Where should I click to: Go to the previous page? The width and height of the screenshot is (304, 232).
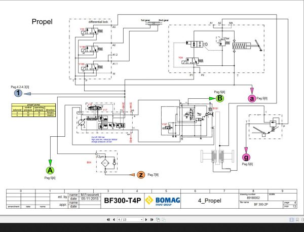pos(114,220)
